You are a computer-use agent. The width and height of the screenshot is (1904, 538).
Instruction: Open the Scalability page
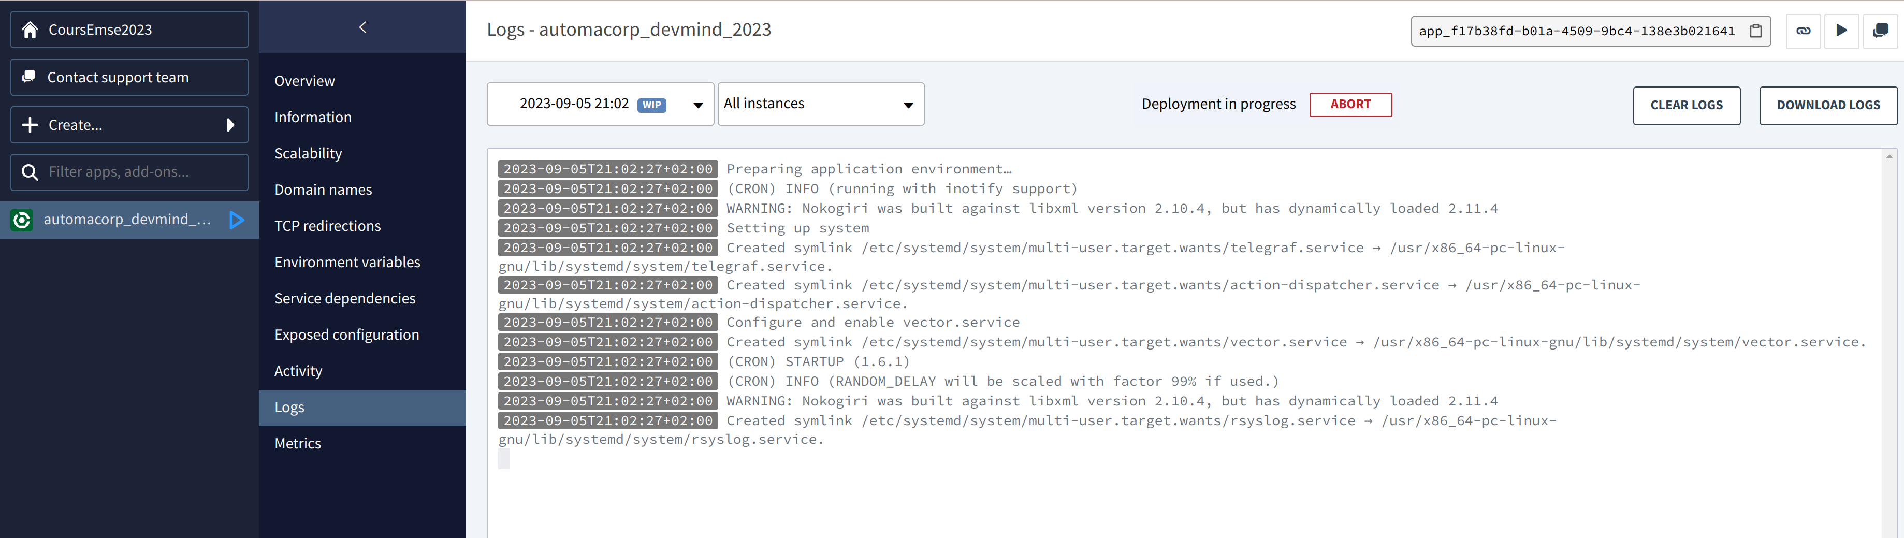[308, 154]
